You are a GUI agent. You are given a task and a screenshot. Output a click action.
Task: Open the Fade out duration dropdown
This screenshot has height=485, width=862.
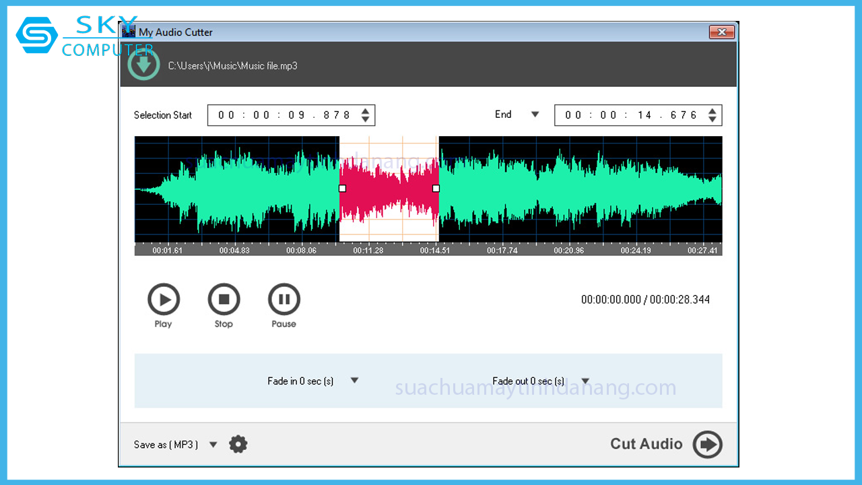click(585, 381)
